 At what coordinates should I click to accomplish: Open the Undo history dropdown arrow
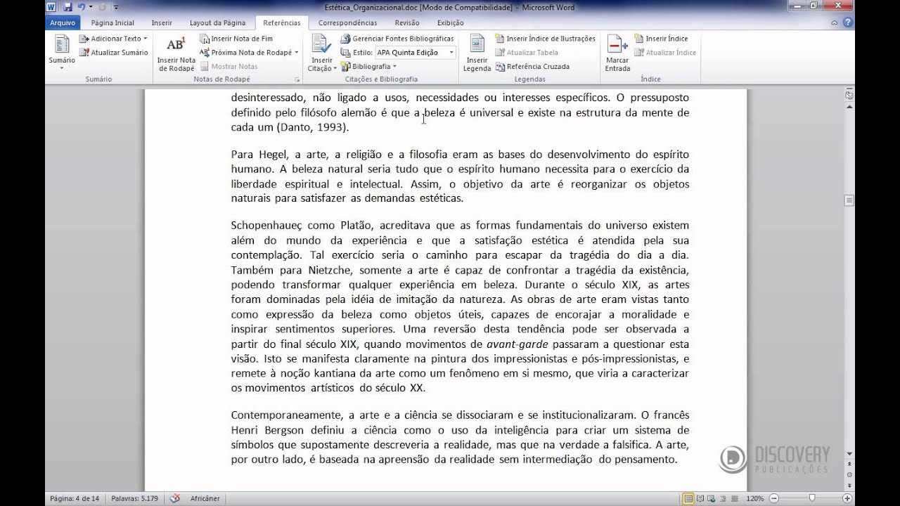point(90,7)
